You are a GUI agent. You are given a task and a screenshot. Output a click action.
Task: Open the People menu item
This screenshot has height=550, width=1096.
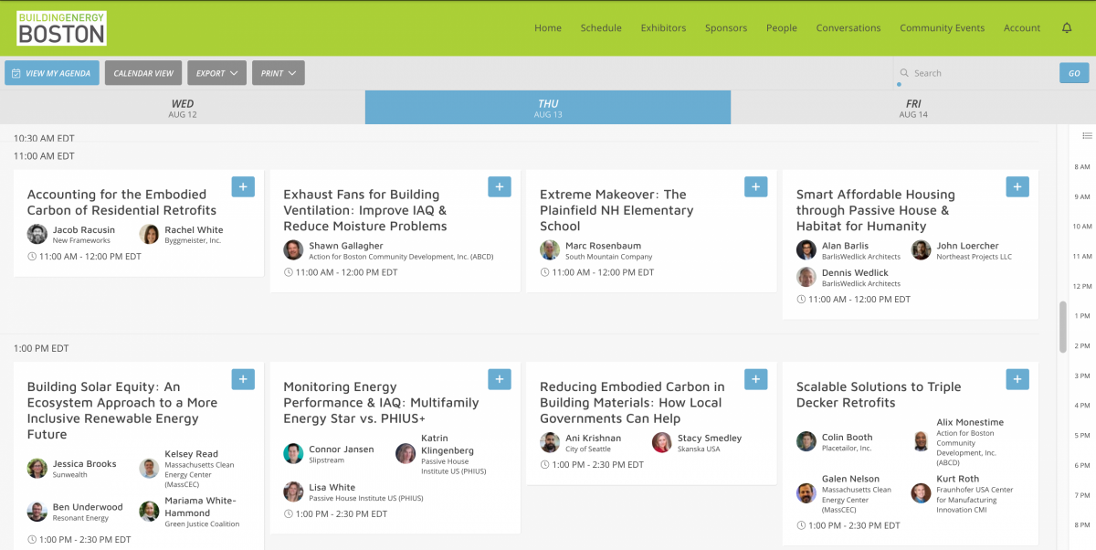[x=782, y=28]
